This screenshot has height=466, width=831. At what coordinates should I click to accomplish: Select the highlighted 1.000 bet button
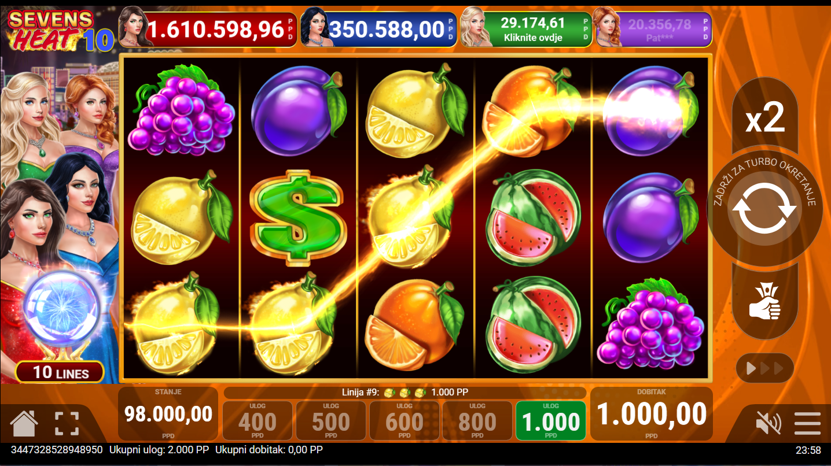click(x=551, y=421)
